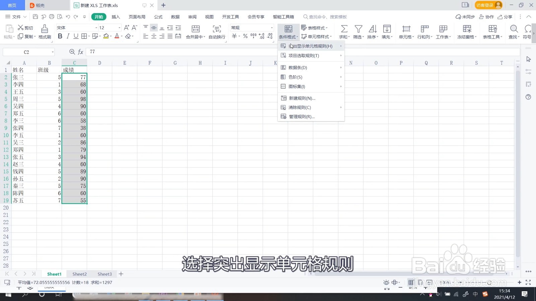536x301 pixels.
Task: Open fill color dropdown arrow
Action: pyautogui.click(x=111, y=36)
